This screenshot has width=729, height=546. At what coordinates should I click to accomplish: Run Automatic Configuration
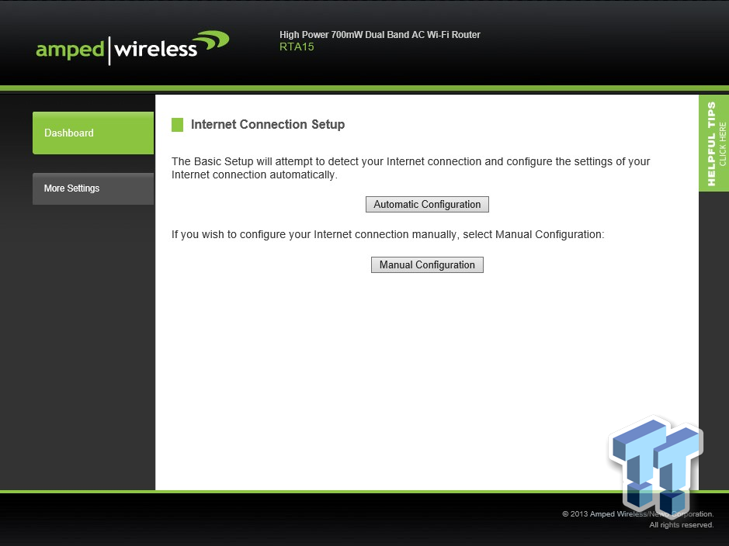coord(427,204)
